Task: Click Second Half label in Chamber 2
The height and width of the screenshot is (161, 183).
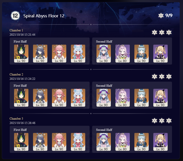Action: [x=104, y=86]
